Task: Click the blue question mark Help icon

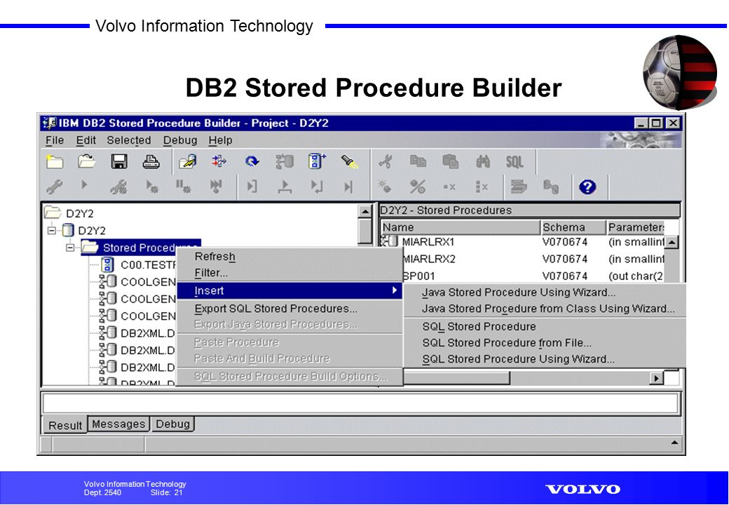Action: tap(587, 187)
